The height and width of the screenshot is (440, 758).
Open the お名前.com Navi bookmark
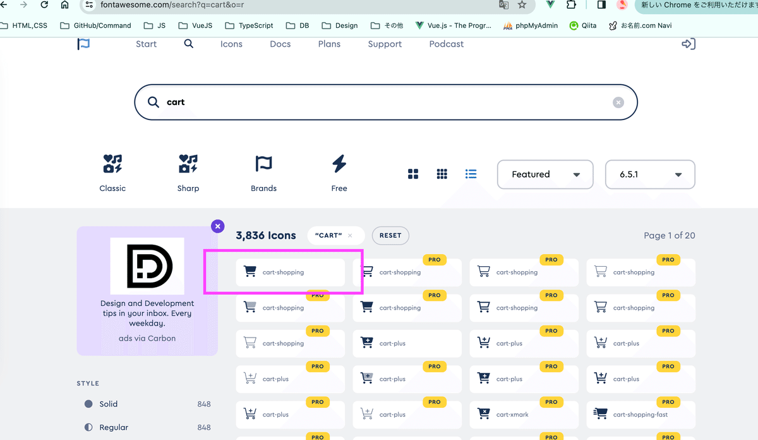[x=640, y=26]
